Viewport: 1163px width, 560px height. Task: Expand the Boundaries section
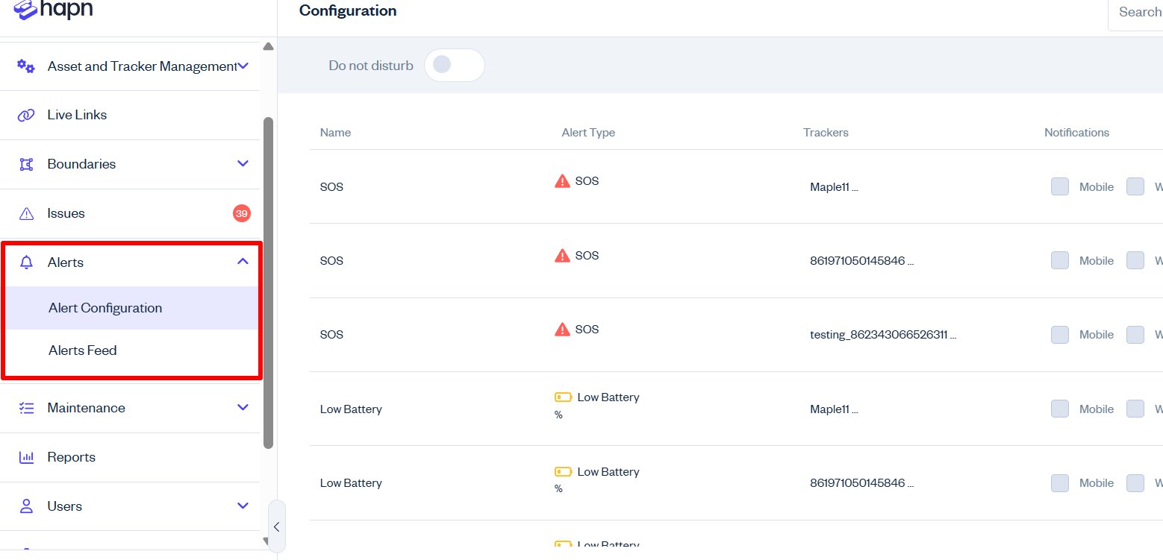pyautogui.click(x=242, y=163)
